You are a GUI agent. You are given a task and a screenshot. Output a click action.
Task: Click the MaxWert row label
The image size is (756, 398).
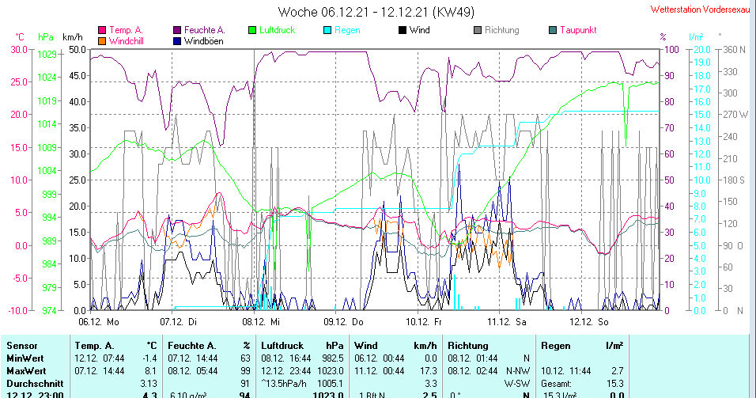point(26,370)
